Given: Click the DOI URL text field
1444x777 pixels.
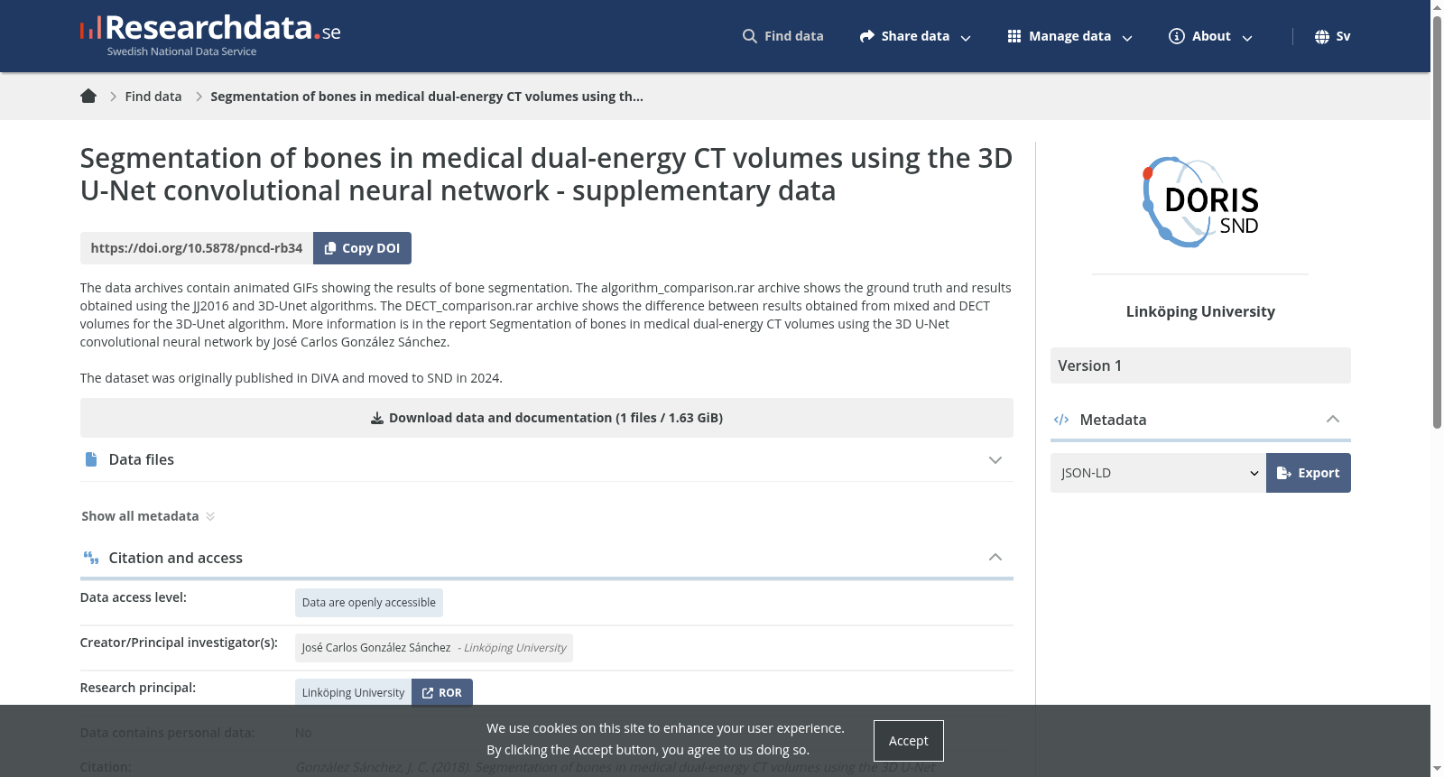Looking at the screenshot, I should tap(197, 248).
